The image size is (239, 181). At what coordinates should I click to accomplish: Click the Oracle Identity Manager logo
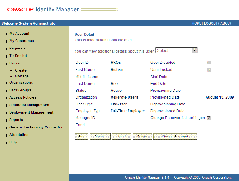point(43,9)
